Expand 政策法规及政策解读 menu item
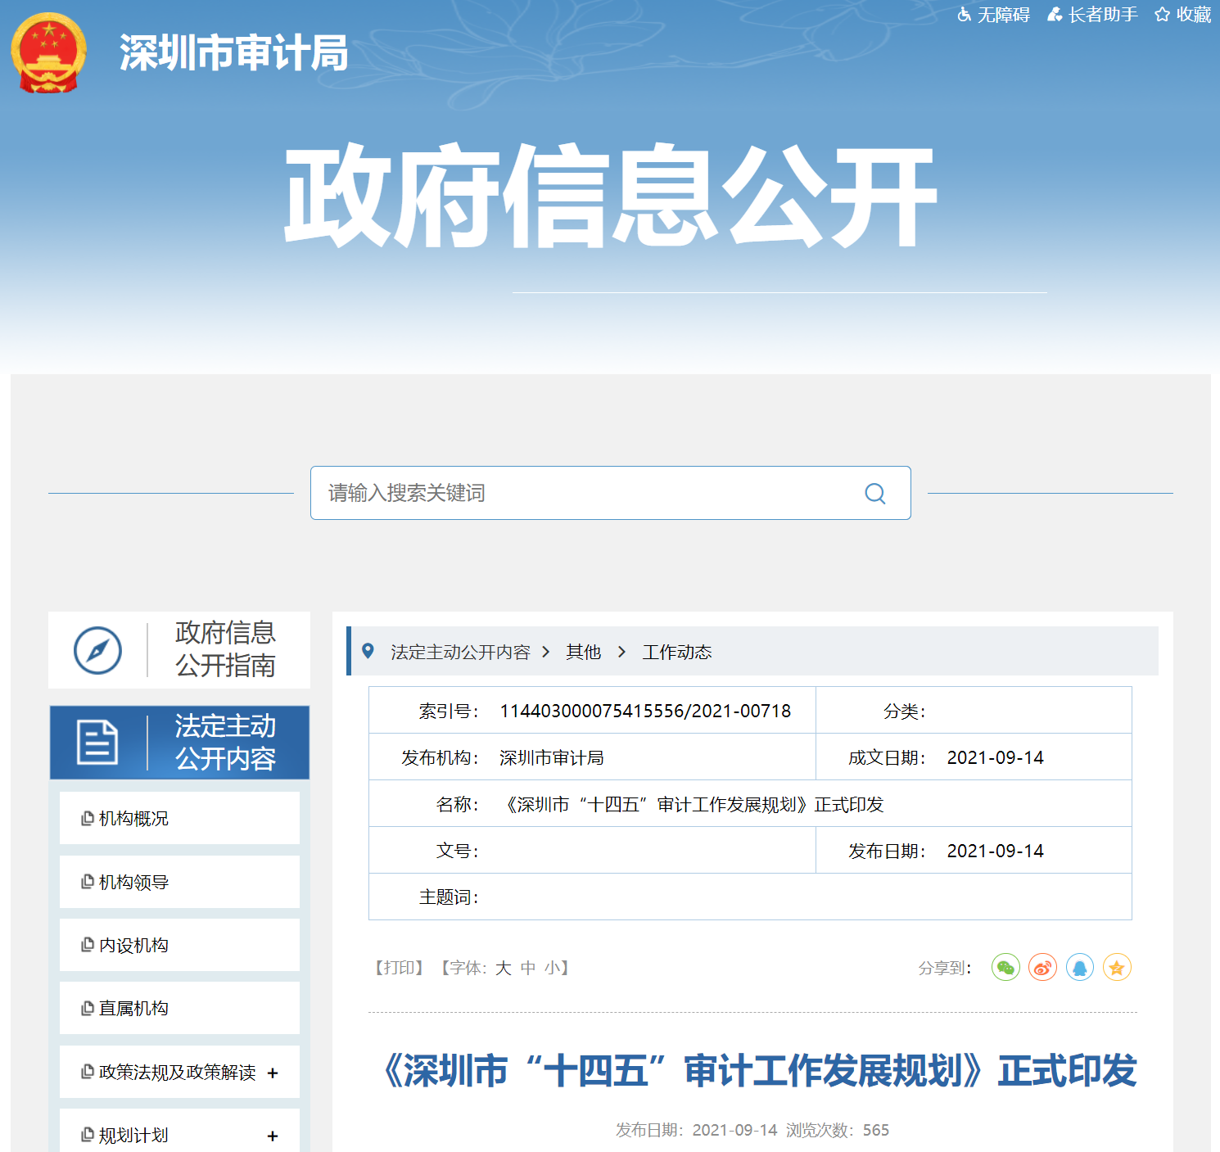The height and width of the screenshot is (1152, 1220). point(273,1073)
